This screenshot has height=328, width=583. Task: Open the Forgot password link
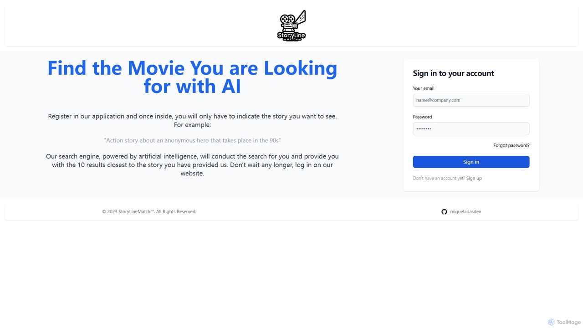[x=511, y=146]
